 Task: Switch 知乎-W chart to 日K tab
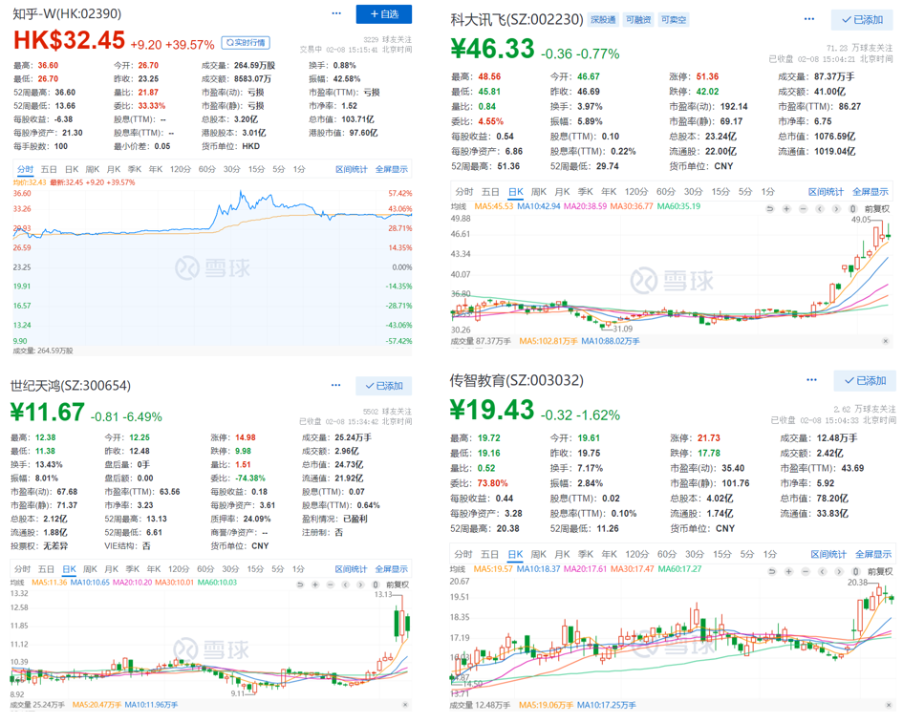click(x=69, y=169)
